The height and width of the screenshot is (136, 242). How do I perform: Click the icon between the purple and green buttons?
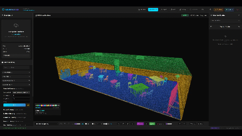146,124
